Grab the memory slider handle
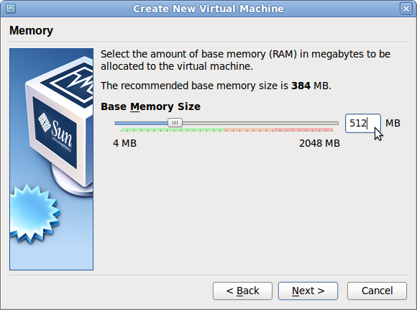 175,123
